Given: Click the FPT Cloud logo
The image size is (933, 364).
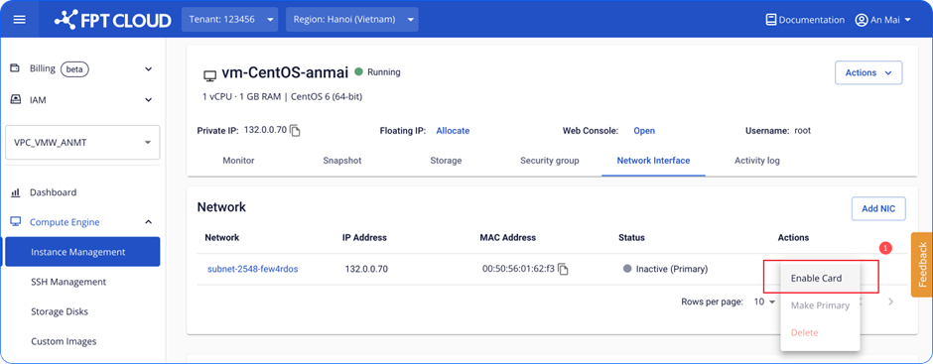Looking at the screenshot, I should click(x=112, y=20).
